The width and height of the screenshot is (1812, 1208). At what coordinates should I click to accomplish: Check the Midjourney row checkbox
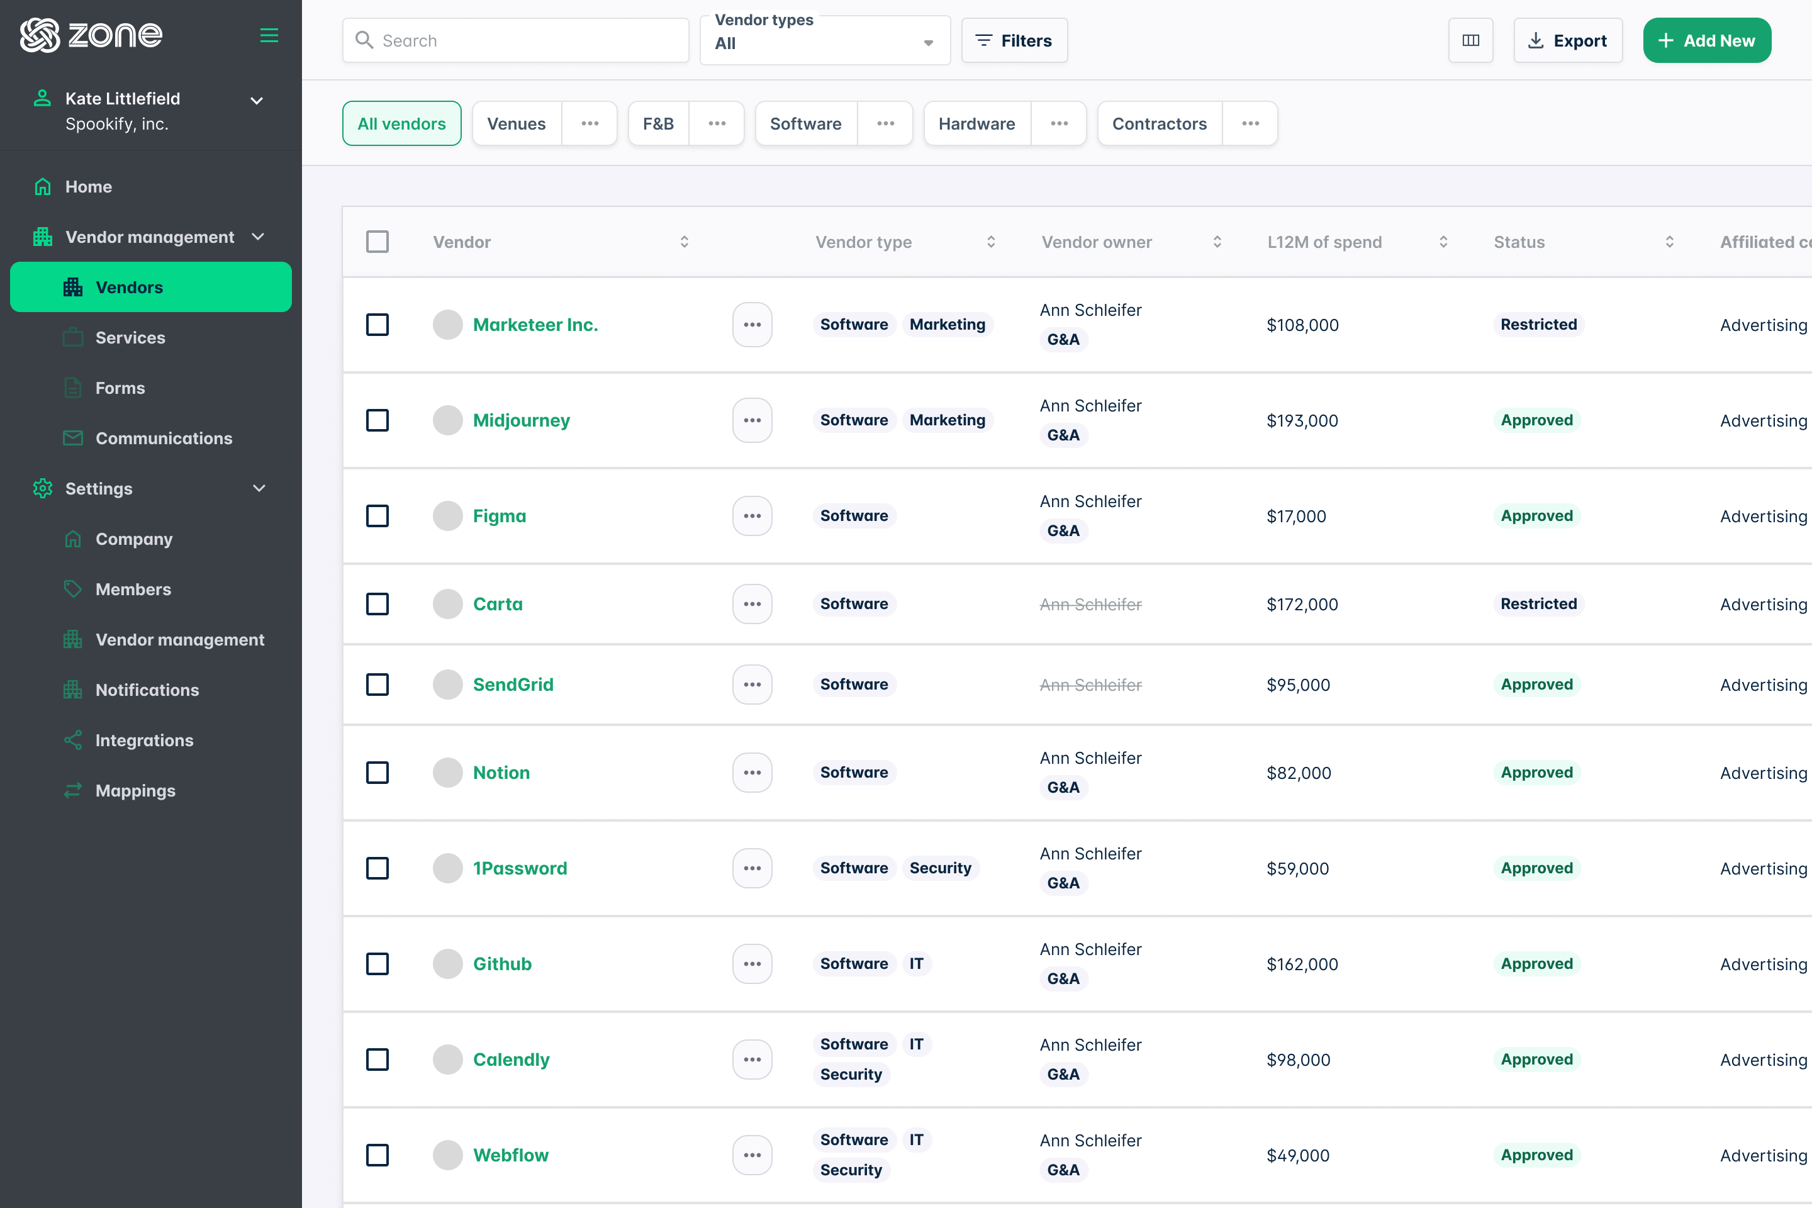point(377,420)
